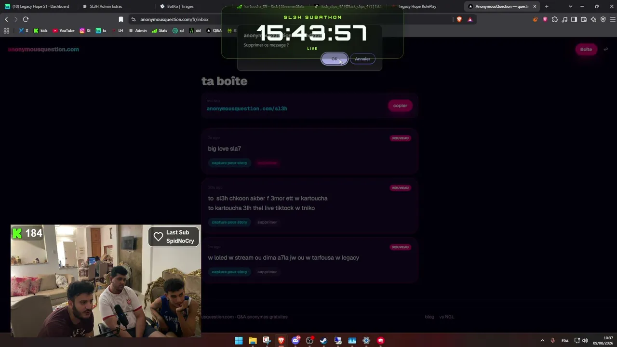The height and width of the screenshot is (347, 617).
Task: Click 'capture pour story' under big love sla7
Action: pos(229,163)
